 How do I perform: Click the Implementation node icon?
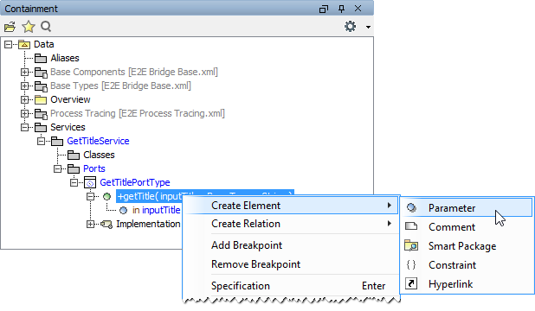[106, 224]
